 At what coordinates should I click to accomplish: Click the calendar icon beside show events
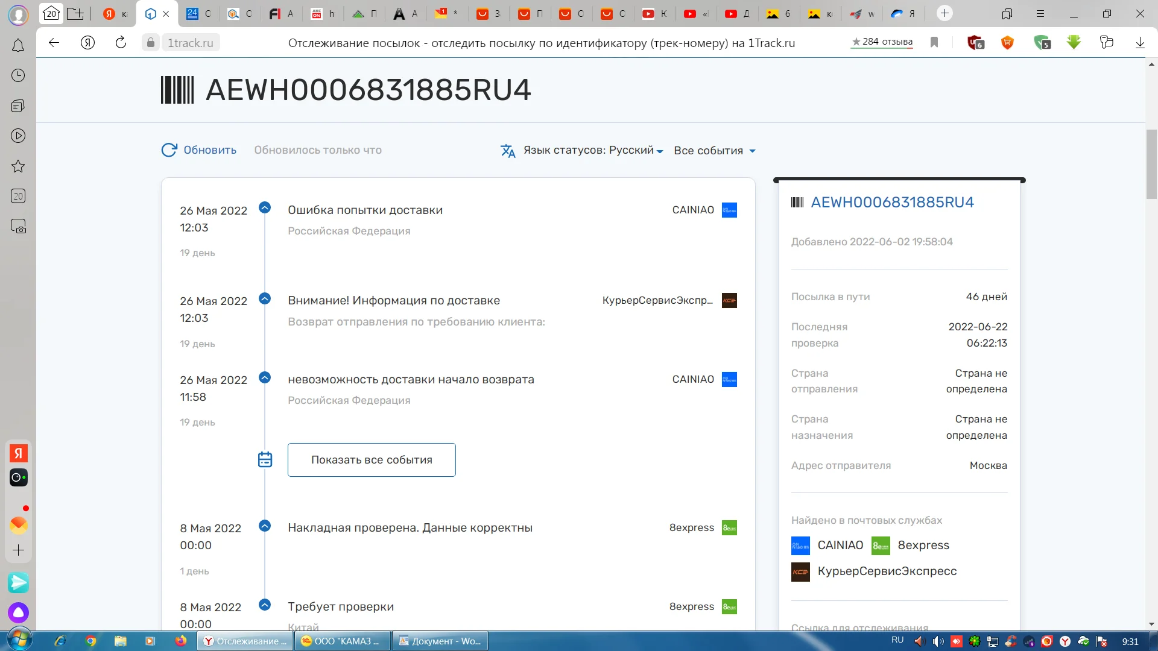click(265, 460)
